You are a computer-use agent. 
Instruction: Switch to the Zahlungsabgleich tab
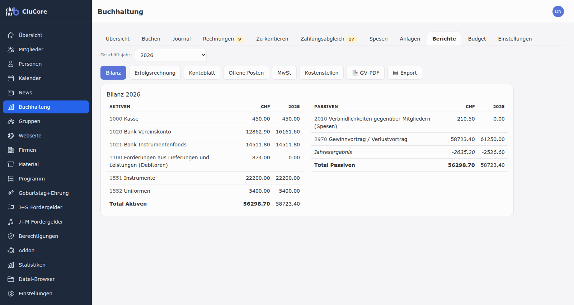tap(328, 39)
